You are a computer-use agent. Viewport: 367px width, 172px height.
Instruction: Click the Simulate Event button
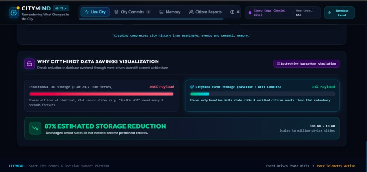[339, 13]
